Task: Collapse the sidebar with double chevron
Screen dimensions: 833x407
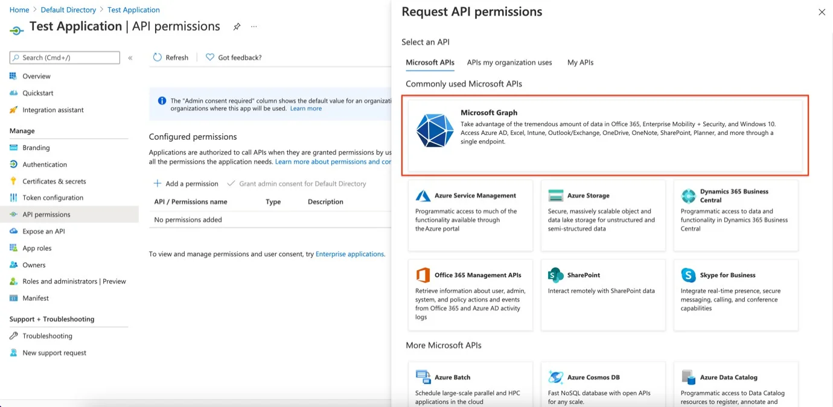Action: pyautogui.click(x=130, y=58)
